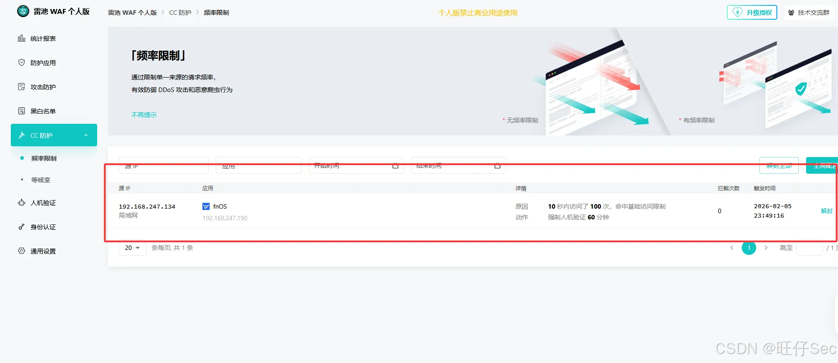Image resolution: width=838 pixels, height=363 pixels.
Task: Open the 黑白名单 list icon
Action: tap(21, 111)
